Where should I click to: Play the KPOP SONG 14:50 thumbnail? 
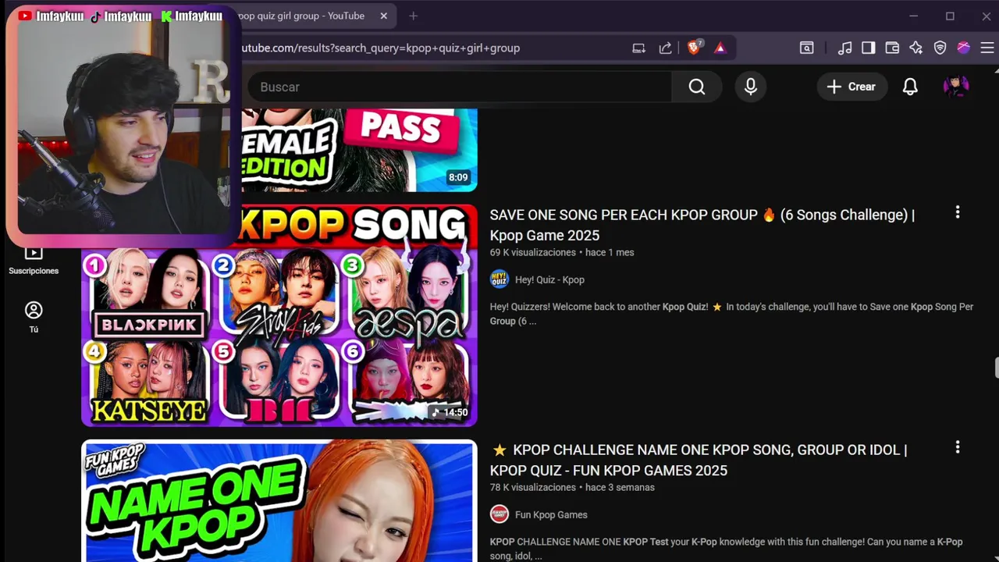coord(279,315)
